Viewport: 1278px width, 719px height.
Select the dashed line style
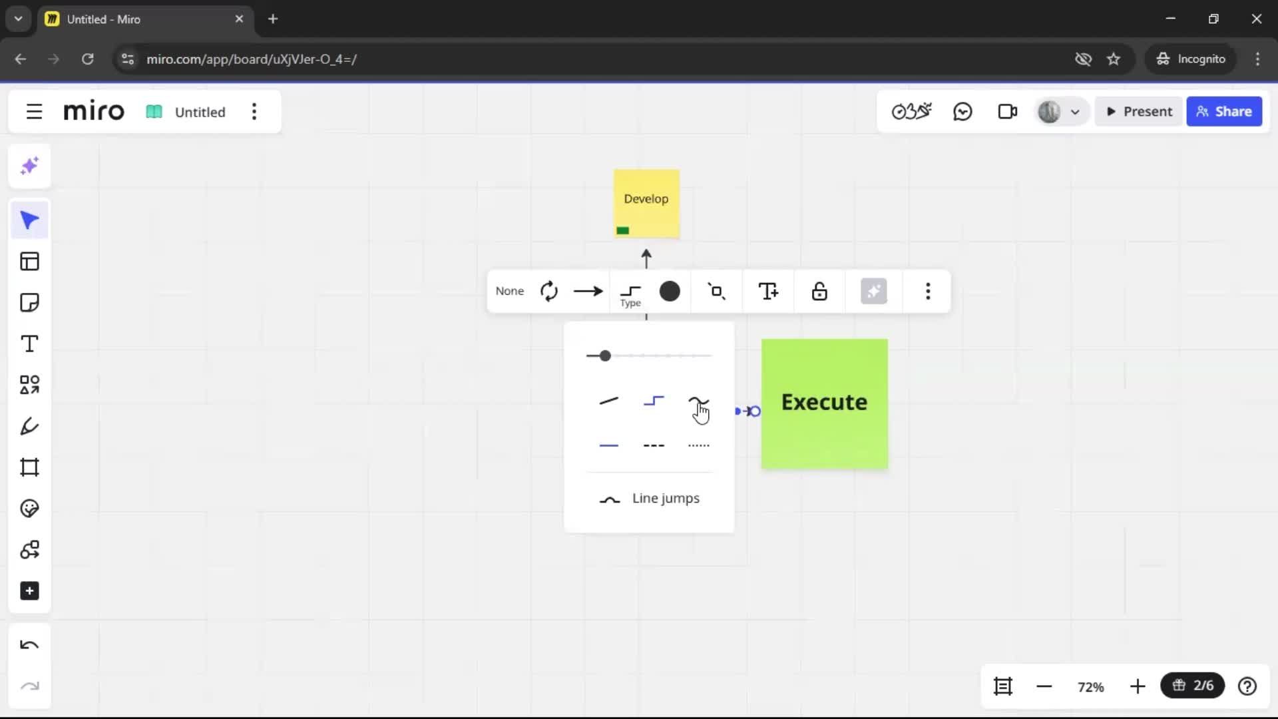tap(654, 445)
